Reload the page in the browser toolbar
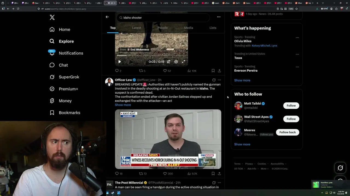This screenshot has height=196, width=350. 18,9
